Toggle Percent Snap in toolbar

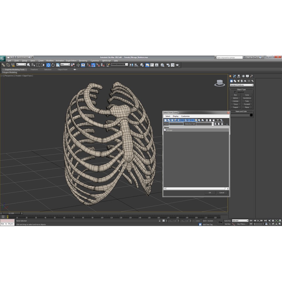pyautogui.click(x=98, y=65)
